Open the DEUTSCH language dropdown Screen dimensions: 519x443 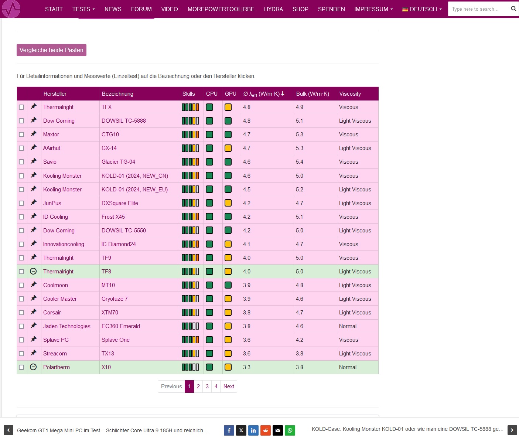coord(422,9)
